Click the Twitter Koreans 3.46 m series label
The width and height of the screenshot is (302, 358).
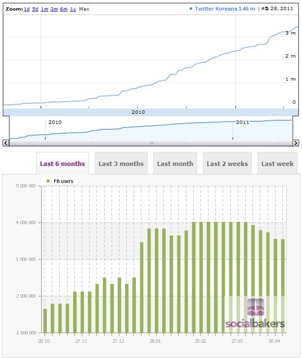225,9
